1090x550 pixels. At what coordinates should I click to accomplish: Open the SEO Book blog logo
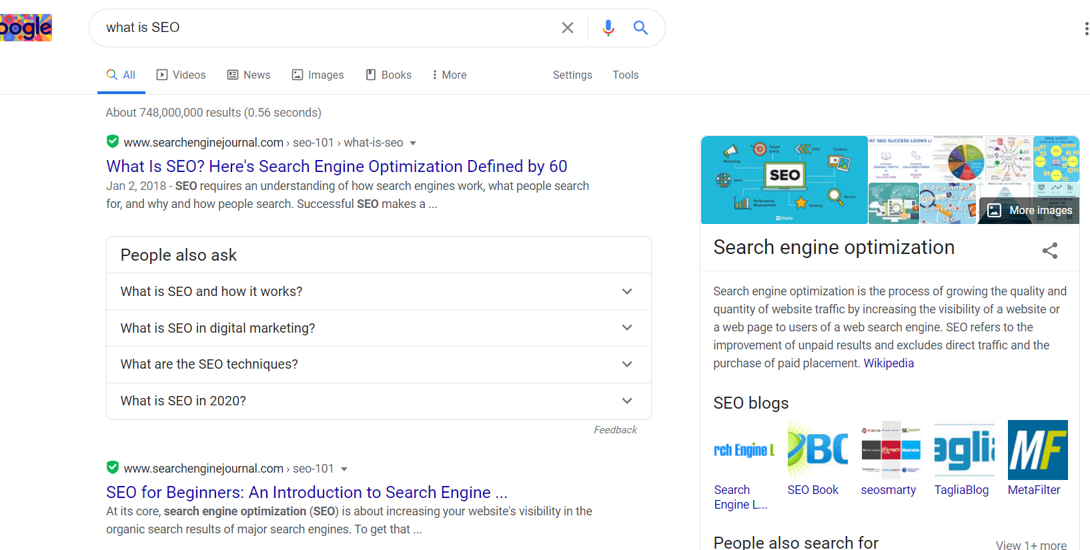817,450
